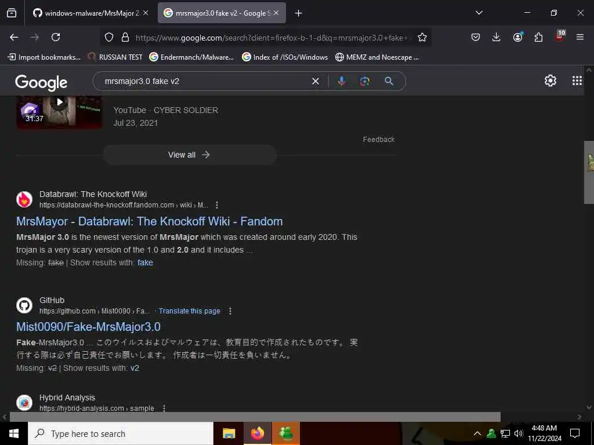
Task: Reload the current page
Action: click(x=56, y=37)
